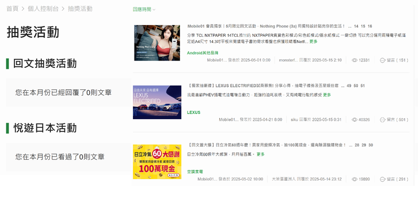Open Mobile01 author posted 2025-05-02
This screenshot has height=216, width=418.
(207, 179)
